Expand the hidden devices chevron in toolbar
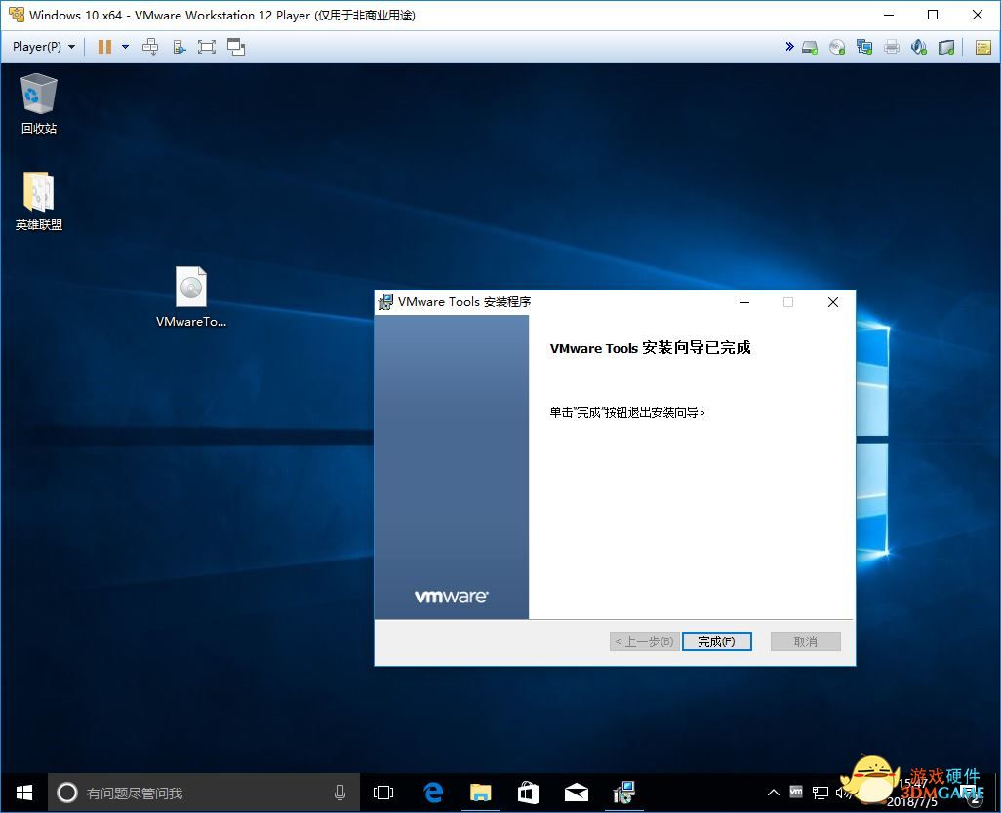1001x813 pixels. point(789,47)
